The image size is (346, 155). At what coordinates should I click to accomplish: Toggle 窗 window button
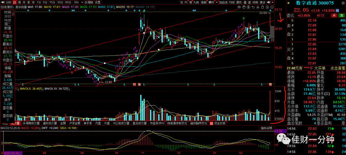coord(250,3)
